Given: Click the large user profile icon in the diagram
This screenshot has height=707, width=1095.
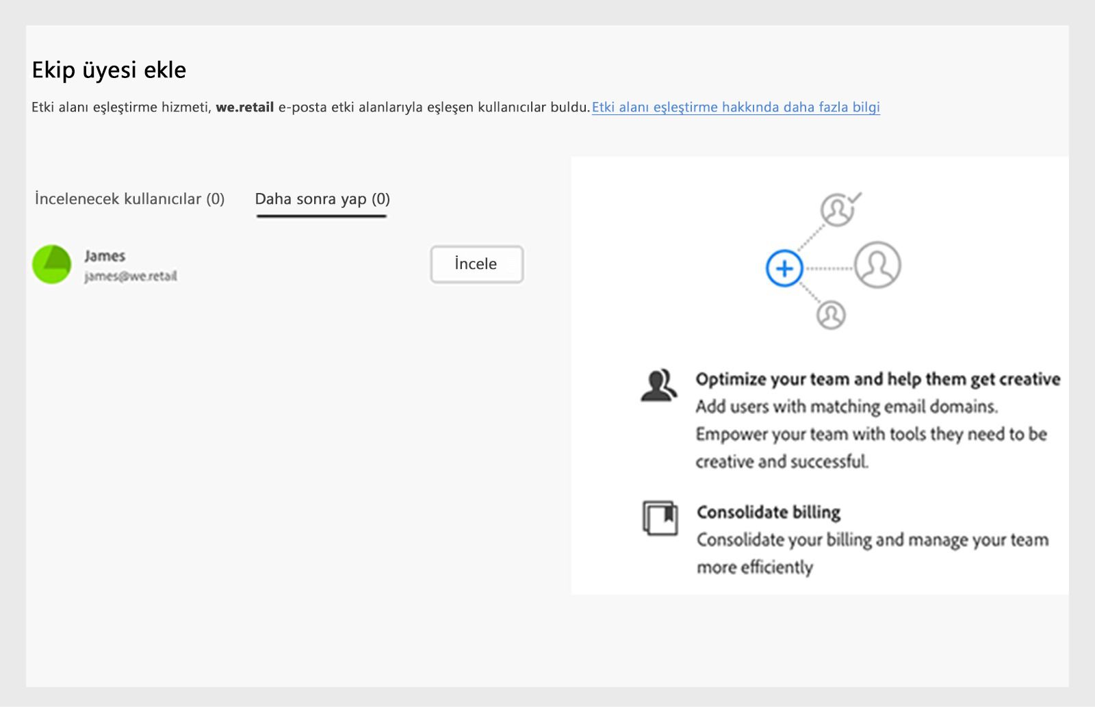Looking at the screenshot, I should coord(877,265).
